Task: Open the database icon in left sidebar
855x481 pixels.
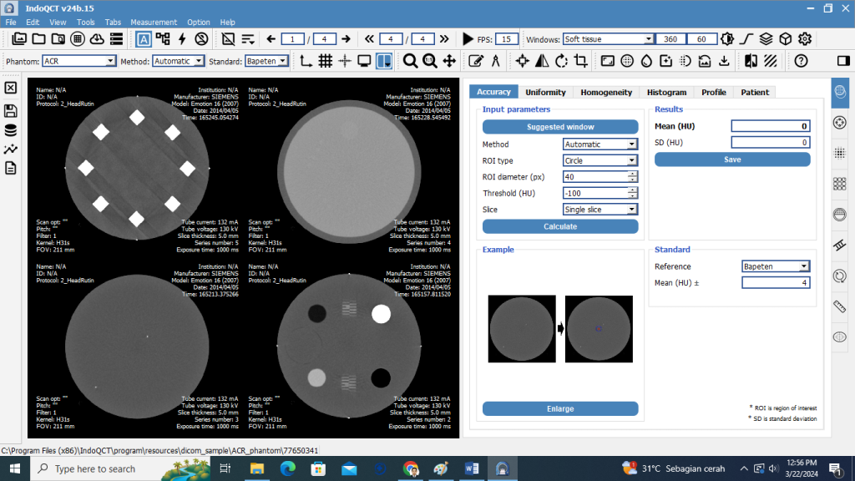Action: (11, 130)
